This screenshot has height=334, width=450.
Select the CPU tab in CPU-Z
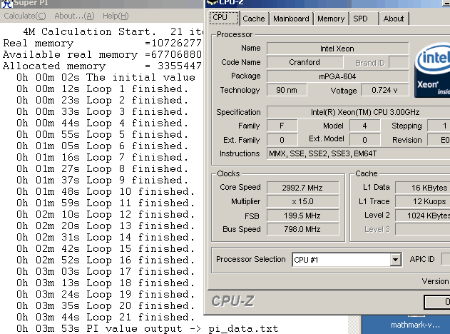click(224, 18)
